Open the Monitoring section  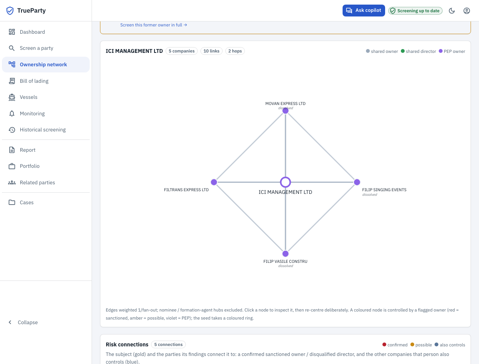[x=46, y=113]
